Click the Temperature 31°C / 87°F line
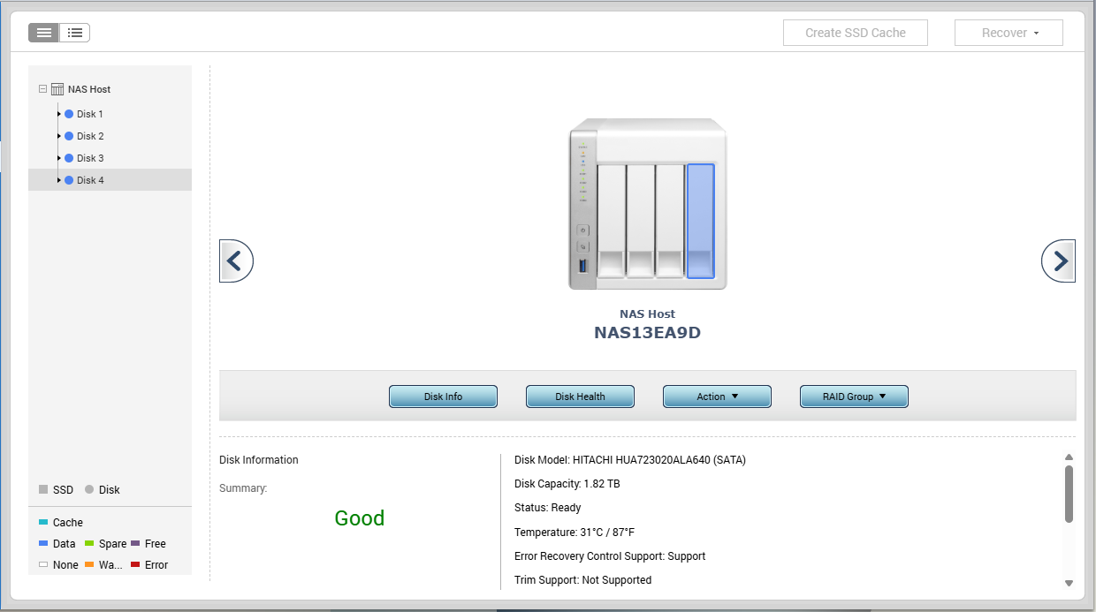The image size is (1096, 612). [575, 533]
